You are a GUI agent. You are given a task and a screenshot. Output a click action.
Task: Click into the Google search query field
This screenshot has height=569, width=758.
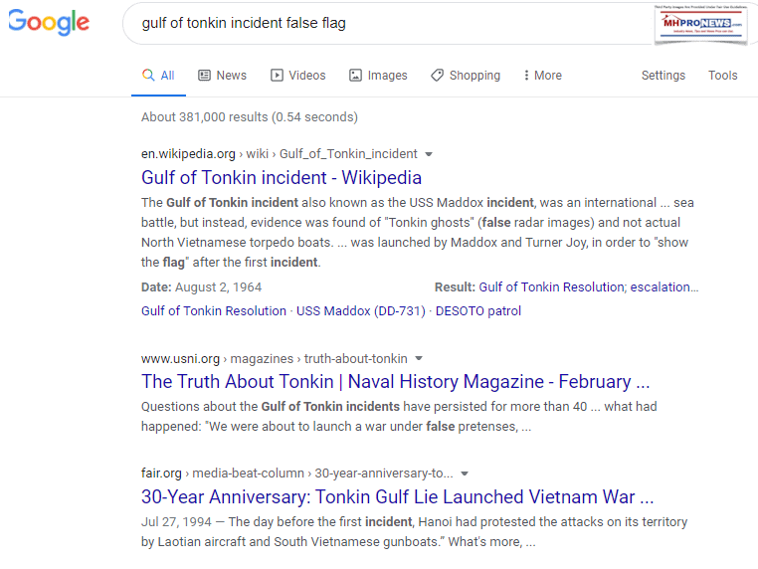[378, 23]
